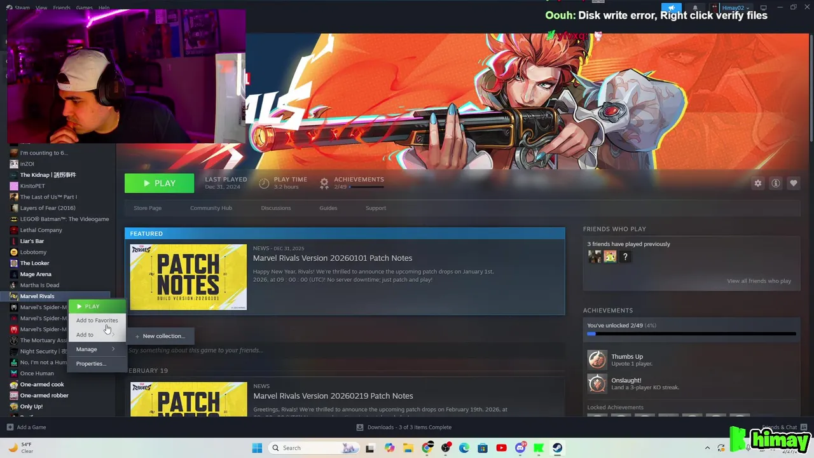Select The Looker in library
The image size is (814, 458).
[34, 263]
